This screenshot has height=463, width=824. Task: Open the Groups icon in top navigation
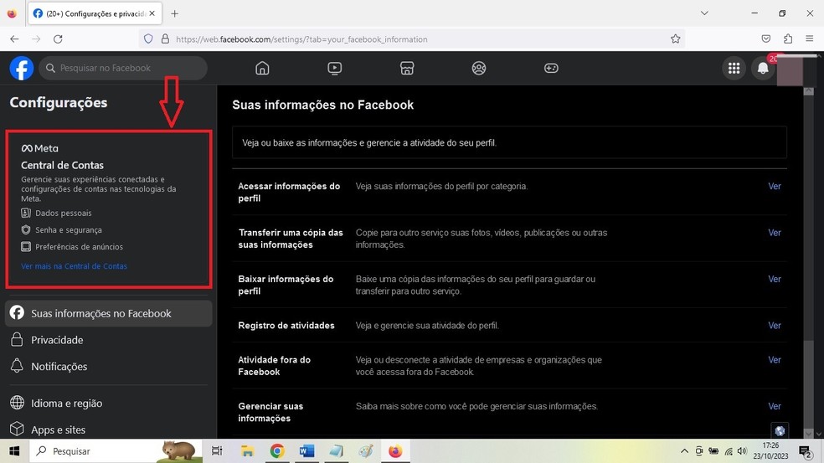479,69
